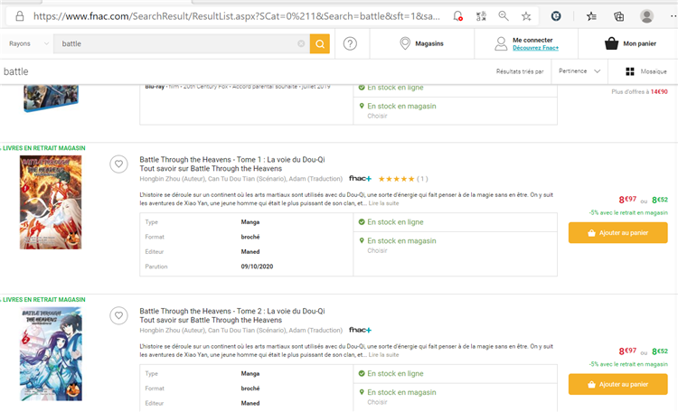This screenshot has width=678, height=412.
Task: Click the Magasins location pin icon
Action: click(x=405, y=43)
